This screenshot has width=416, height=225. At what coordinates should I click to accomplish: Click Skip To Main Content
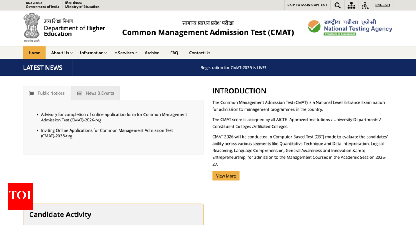click(x=307, y=5)
